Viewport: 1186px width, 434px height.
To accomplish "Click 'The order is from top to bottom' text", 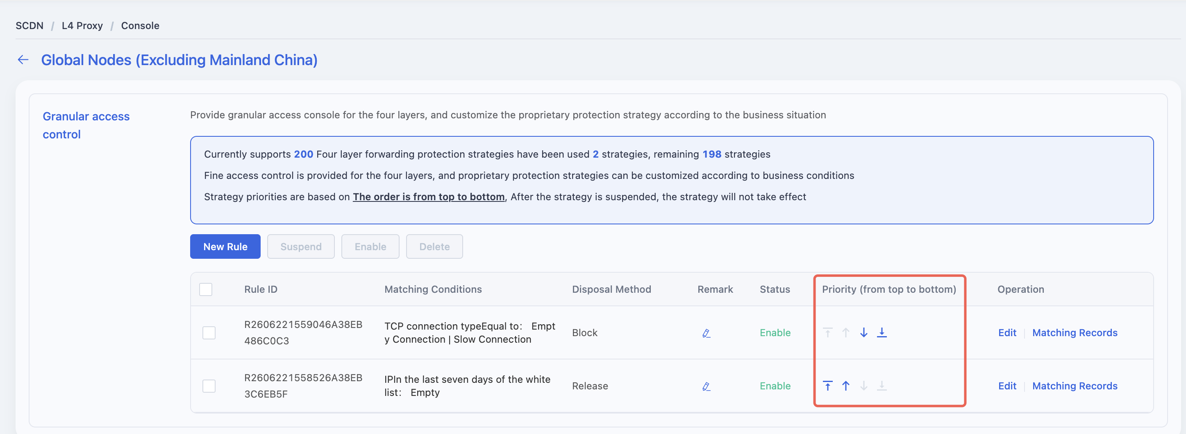I will 429,197.
